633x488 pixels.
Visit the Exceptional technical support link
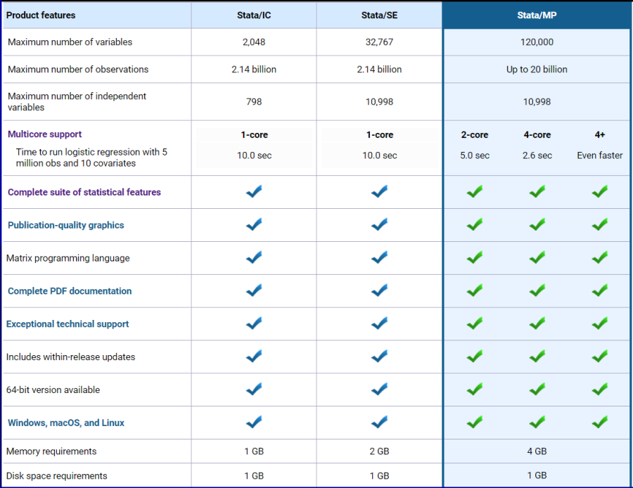point(68,324)
